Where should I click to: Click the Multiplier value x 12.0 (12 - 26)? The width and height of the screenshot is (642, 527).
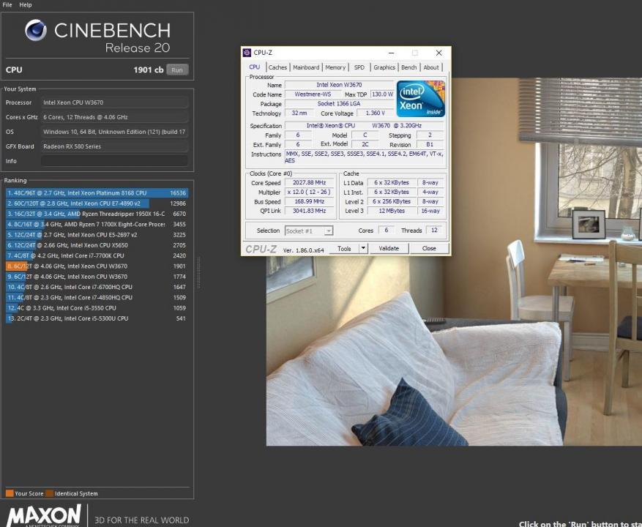point(309,192)
